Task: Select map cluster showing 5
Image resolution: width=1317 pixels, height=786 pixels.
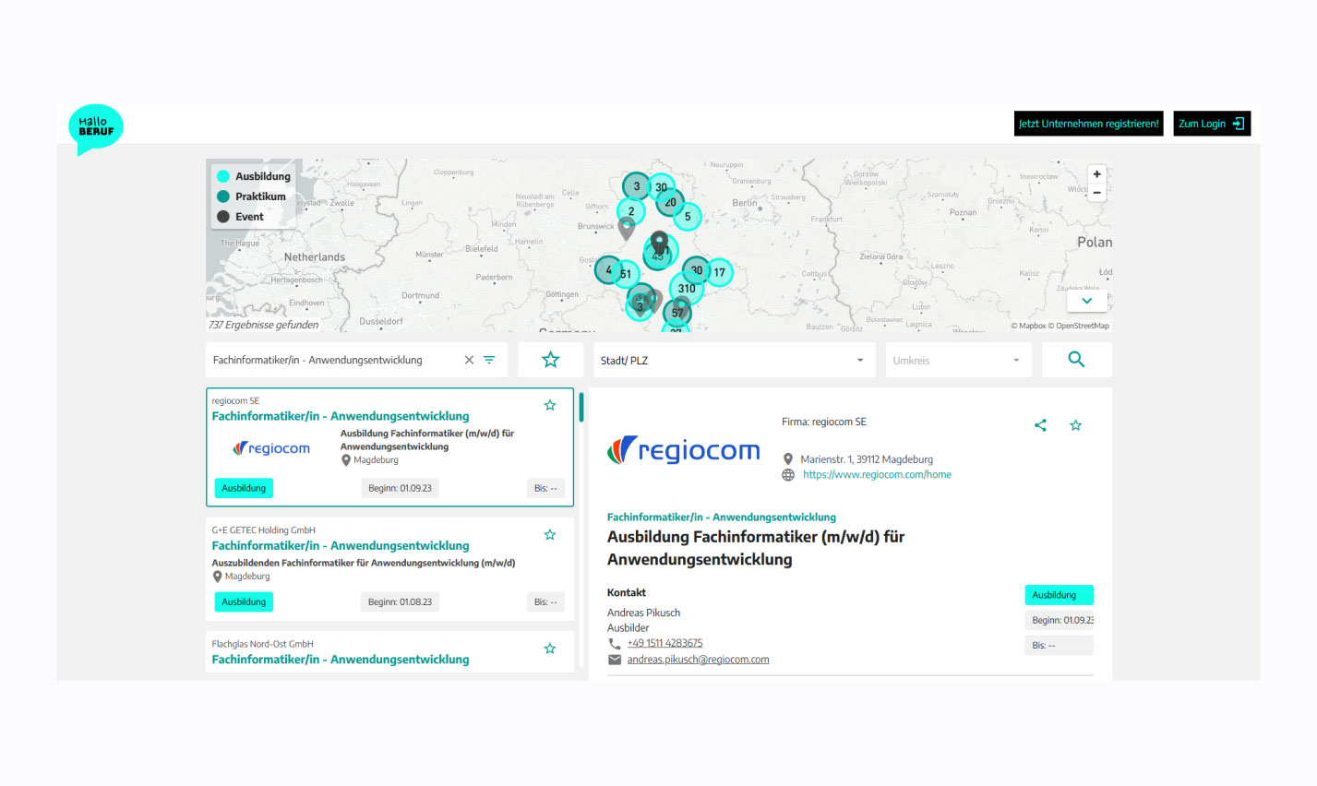Action: pos(688,217)
